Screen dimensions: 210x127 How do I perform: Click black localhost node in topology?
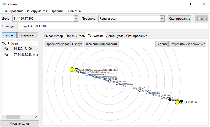[x=170, y=100]
